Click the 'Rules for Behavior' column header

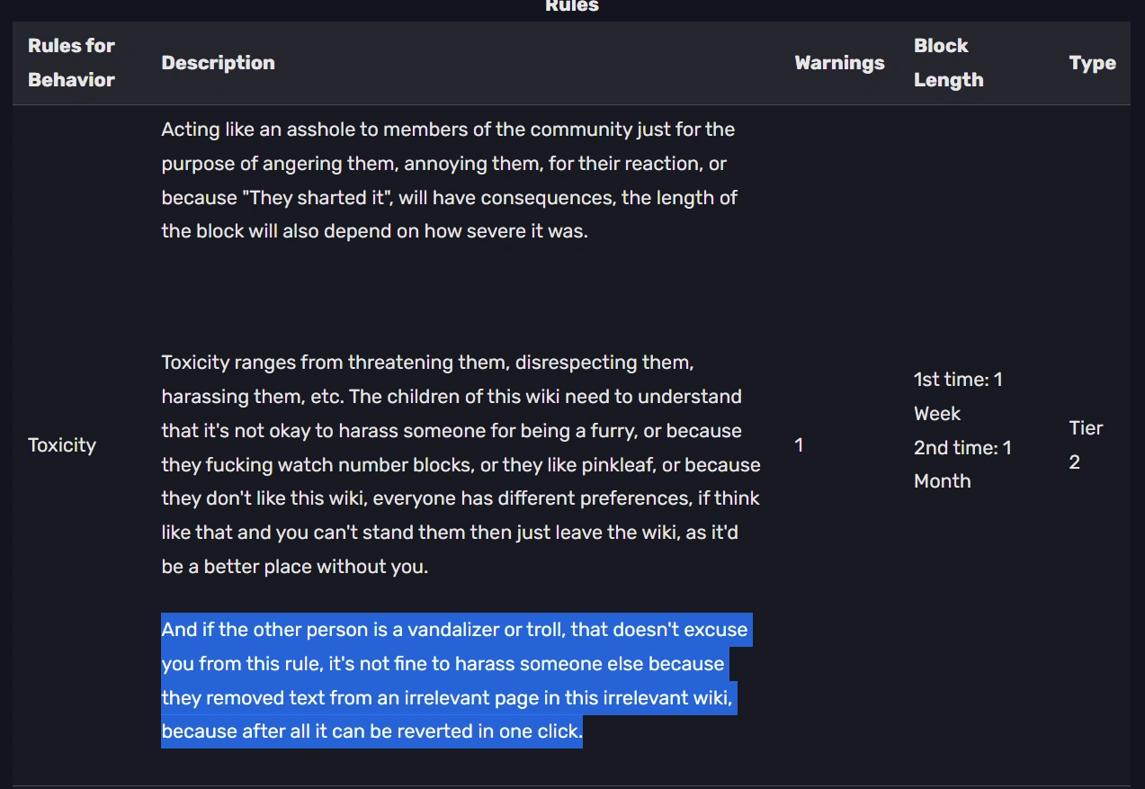coord(71,63)
